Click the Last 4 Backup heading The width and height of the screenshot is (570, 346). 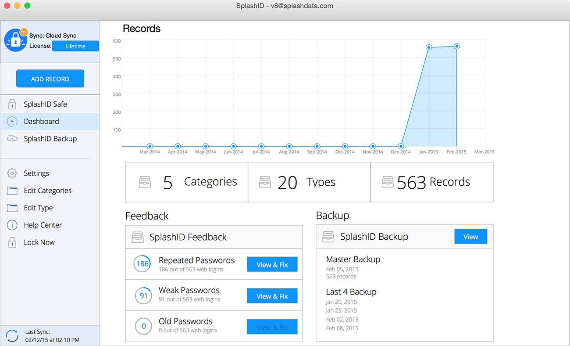(x=351, y=292)
